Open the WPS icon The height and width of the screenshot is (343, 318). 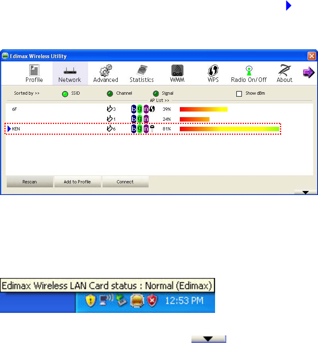pyautogui.click(x=213, y=70)
